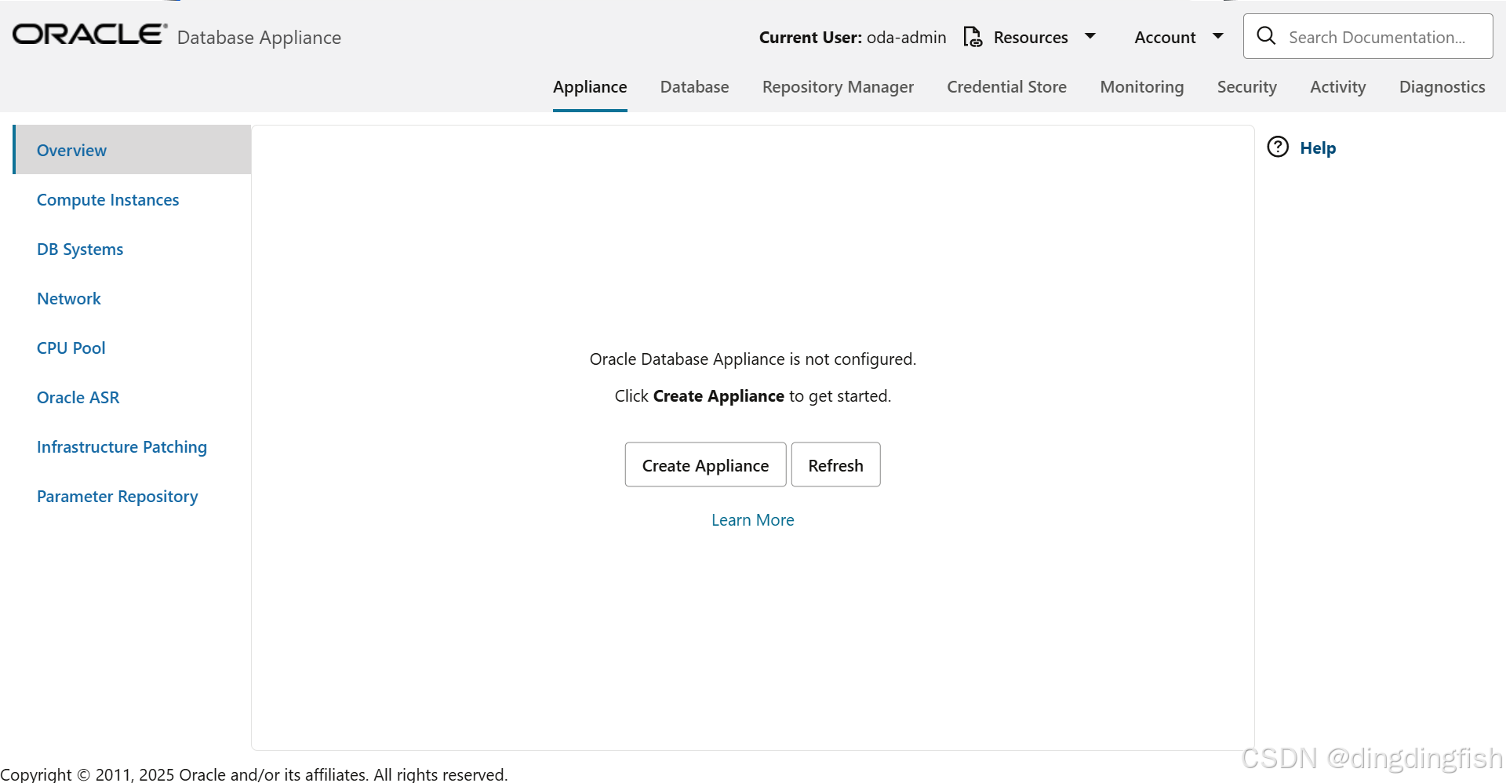Open the Resources menu label
This screenshot has width=1506, height=783.
(x=1031, y=38)
